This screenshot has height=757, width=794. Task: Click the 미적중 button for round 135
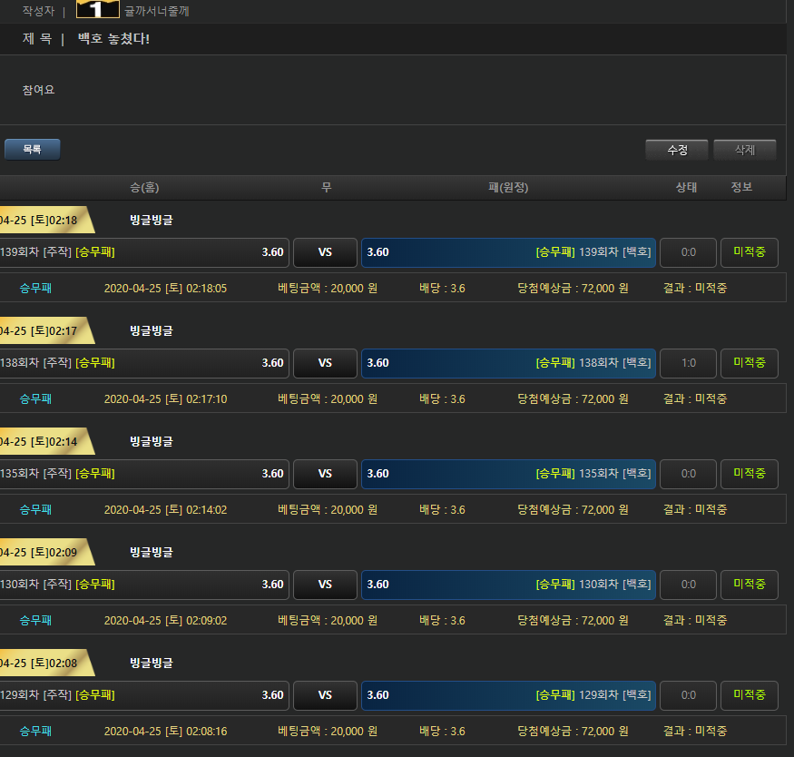pyautogui.click(x=749, y=474)
